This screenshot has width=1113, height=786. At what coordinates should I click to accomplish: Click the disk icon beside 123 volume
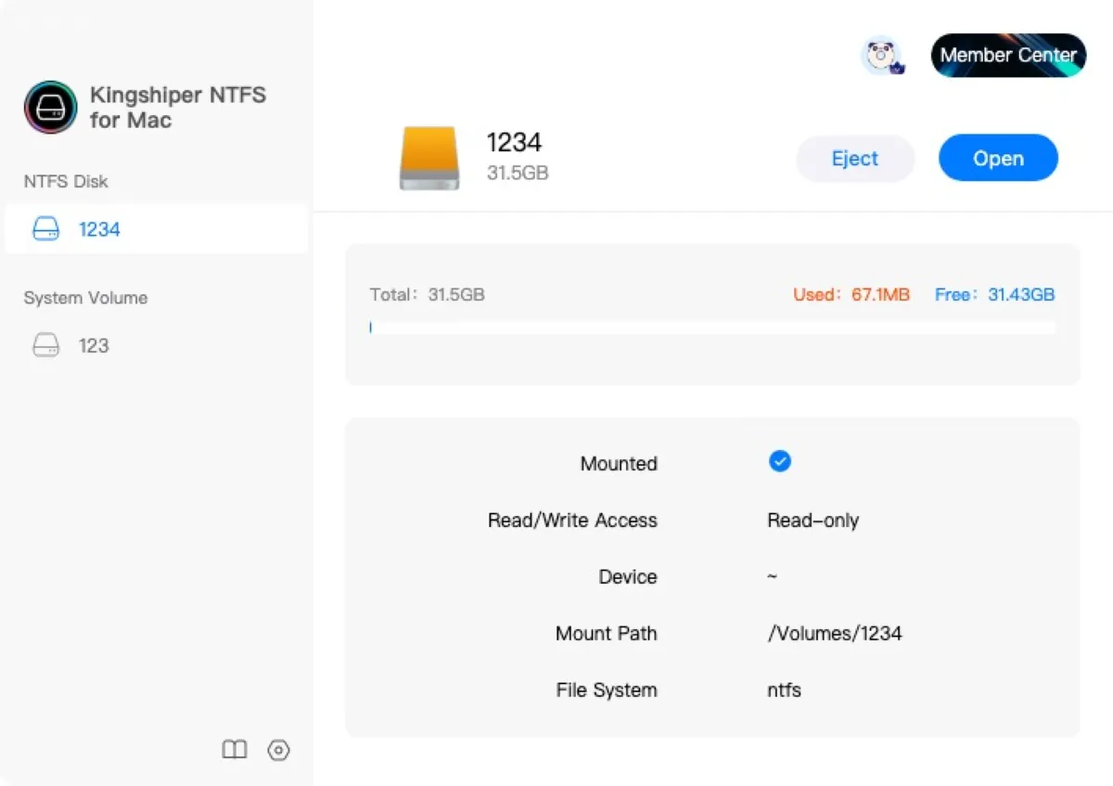46,346
